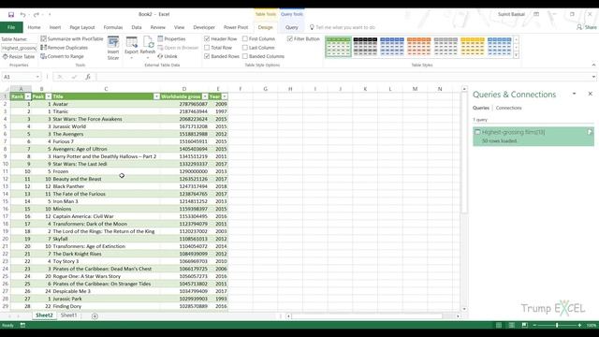Viewport: 599px width, 337px height.
Task: Click the Table Name input field
Action: point(19,48)
